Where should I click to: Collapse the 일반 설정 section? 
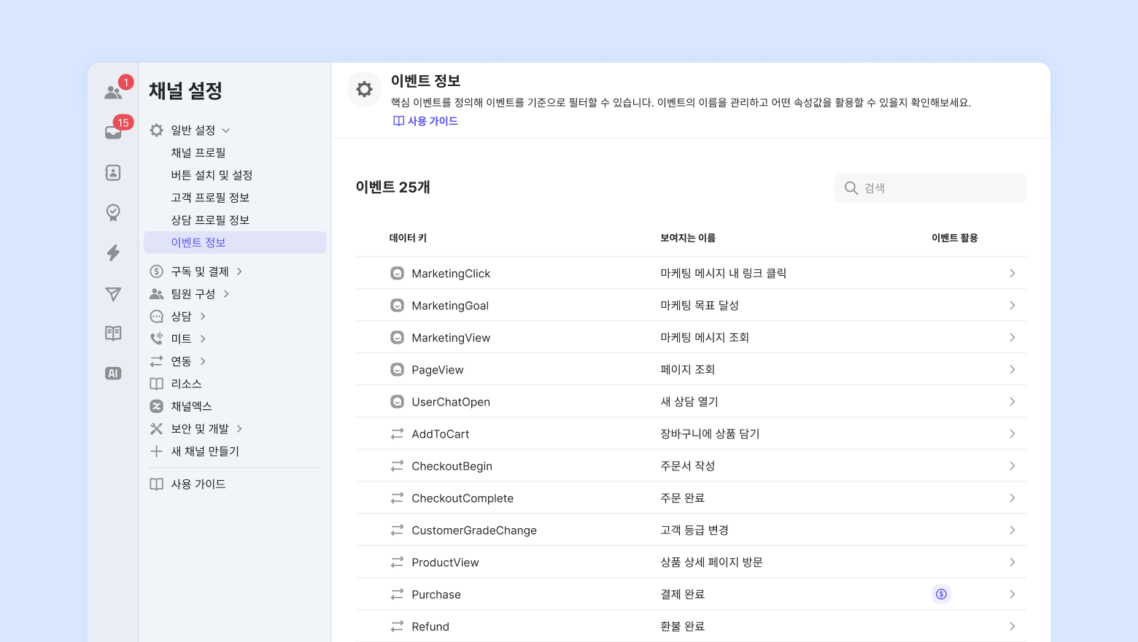click(x=226, y=131)
